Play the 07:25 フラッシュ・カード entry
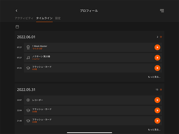The height and width of the screenshot is (134, 179). [x=157, y=68]
